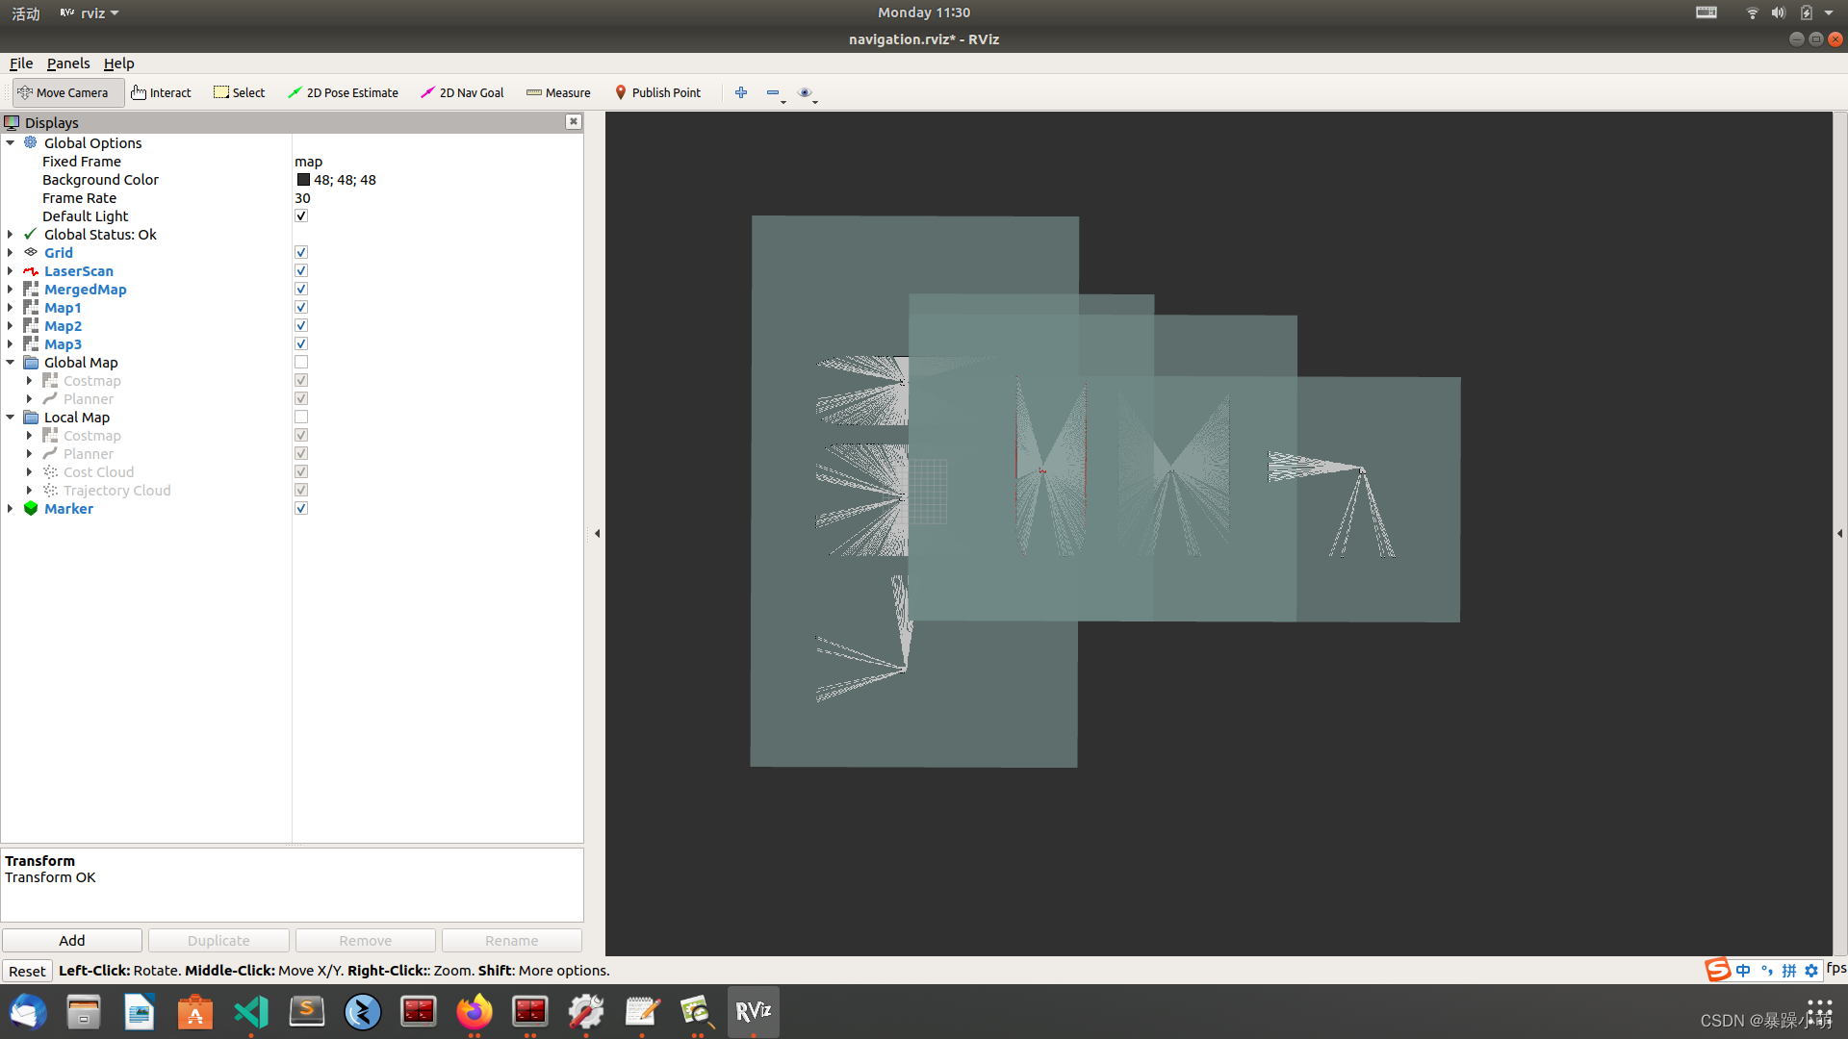The width and height of the screenshot is (1848, 1039).
Task: Uncheck the LaserScan display checkbox
Action: [301, 271]
